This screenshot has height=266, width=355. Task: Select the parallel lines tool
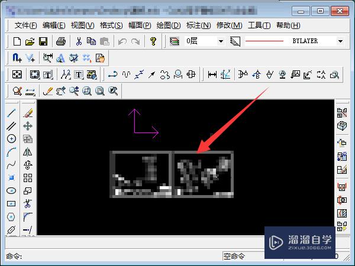(x=11, y=126)
